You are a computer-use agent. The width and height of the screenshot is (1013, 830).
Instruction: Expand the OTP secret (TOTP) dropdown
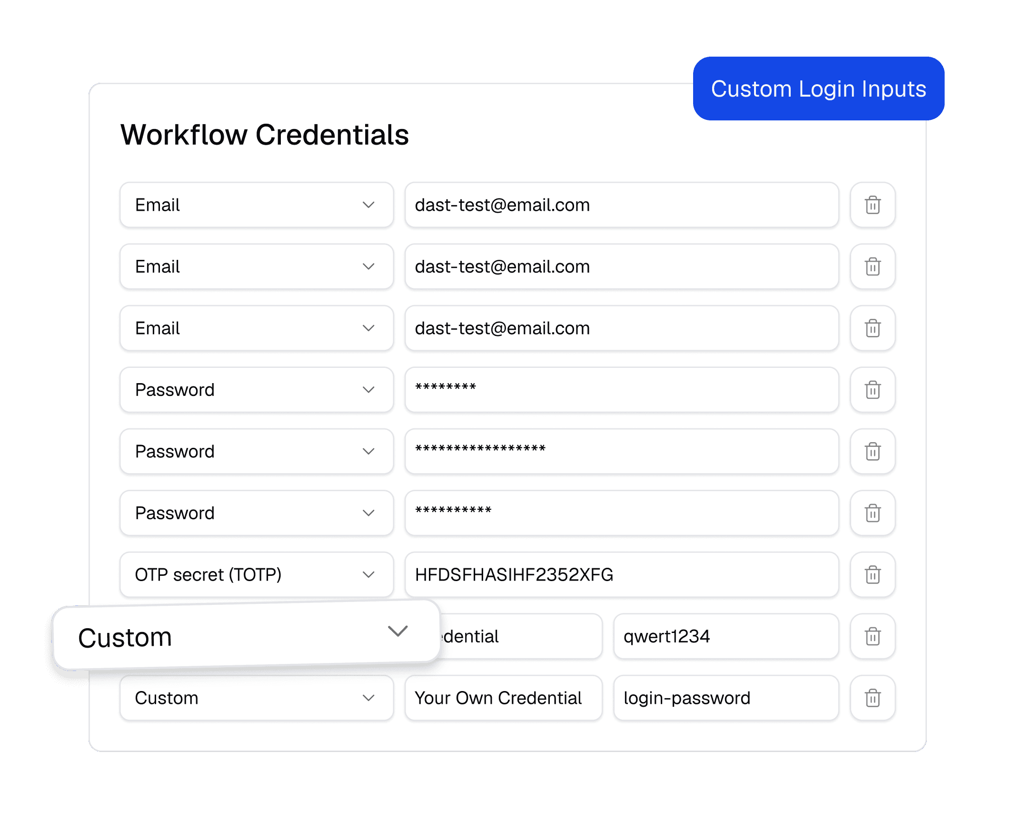click(257, 574)
